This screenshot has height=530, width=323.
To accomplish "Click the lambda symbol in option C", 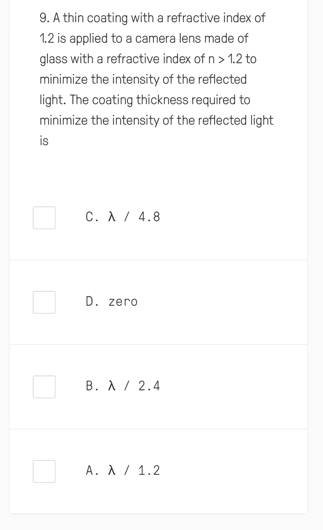I will [112, 217].
